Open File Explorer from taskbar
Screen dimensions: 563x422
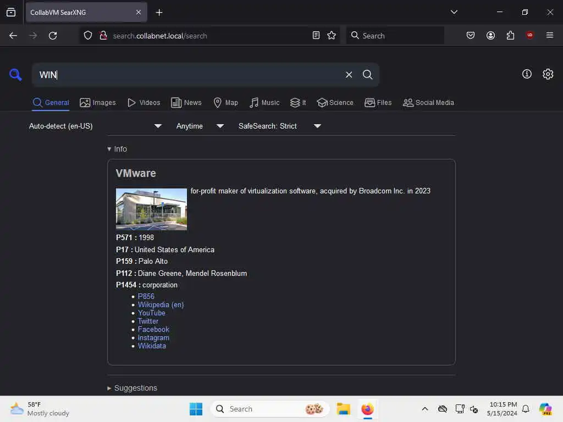coord(343,409)
